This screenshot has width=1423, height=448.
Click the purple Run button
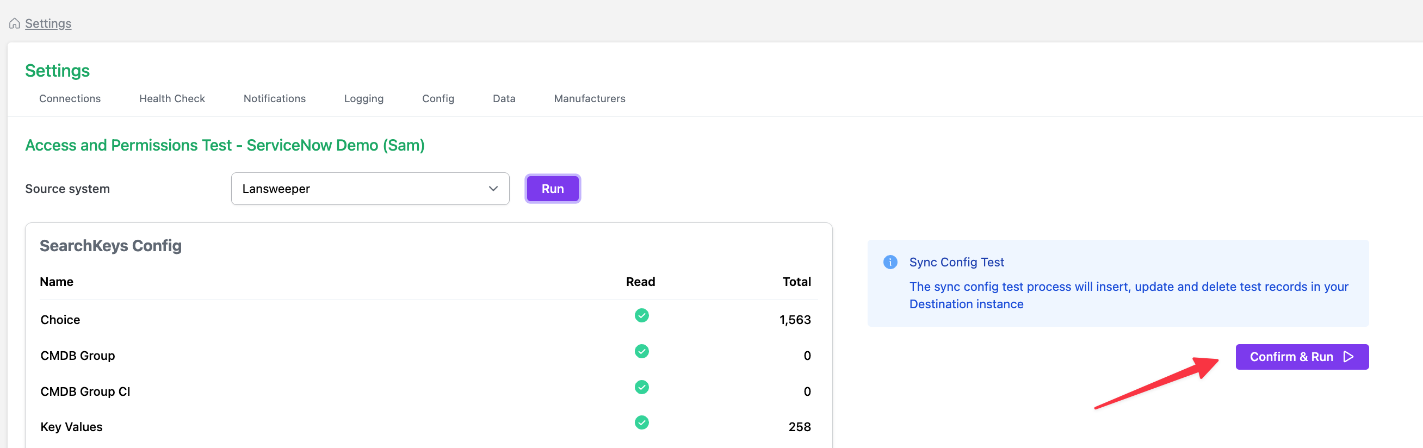(x=553, y=189)
